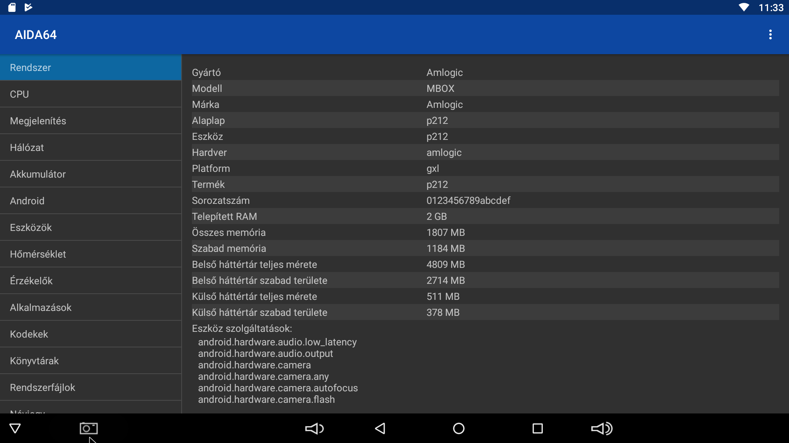The image size is (789, 443).
Task: Select the Termék p212 row
Action: (485, 185)
